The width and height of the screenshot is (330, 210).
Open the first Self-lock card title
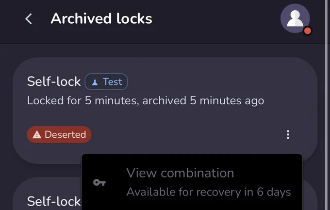point(54,81)
